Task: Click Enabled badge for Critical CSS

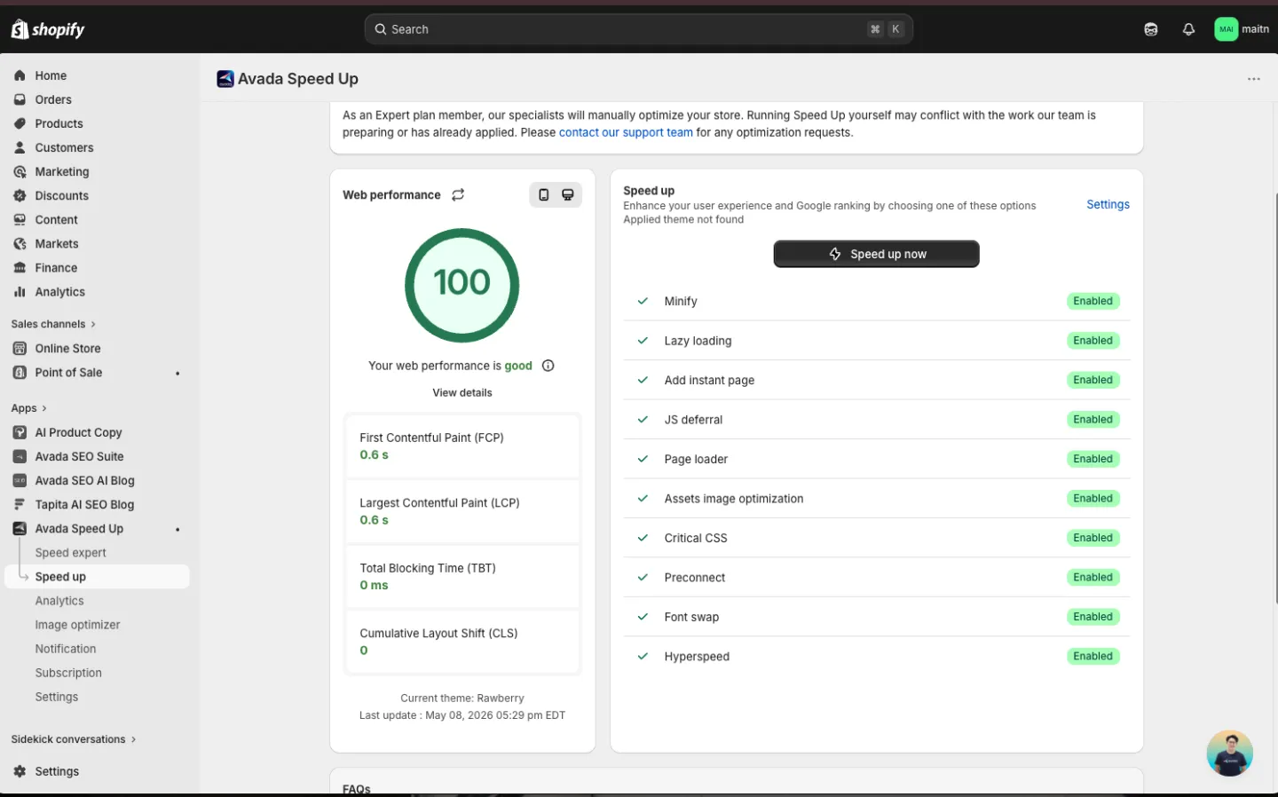Action: [x=1093, y=538]
